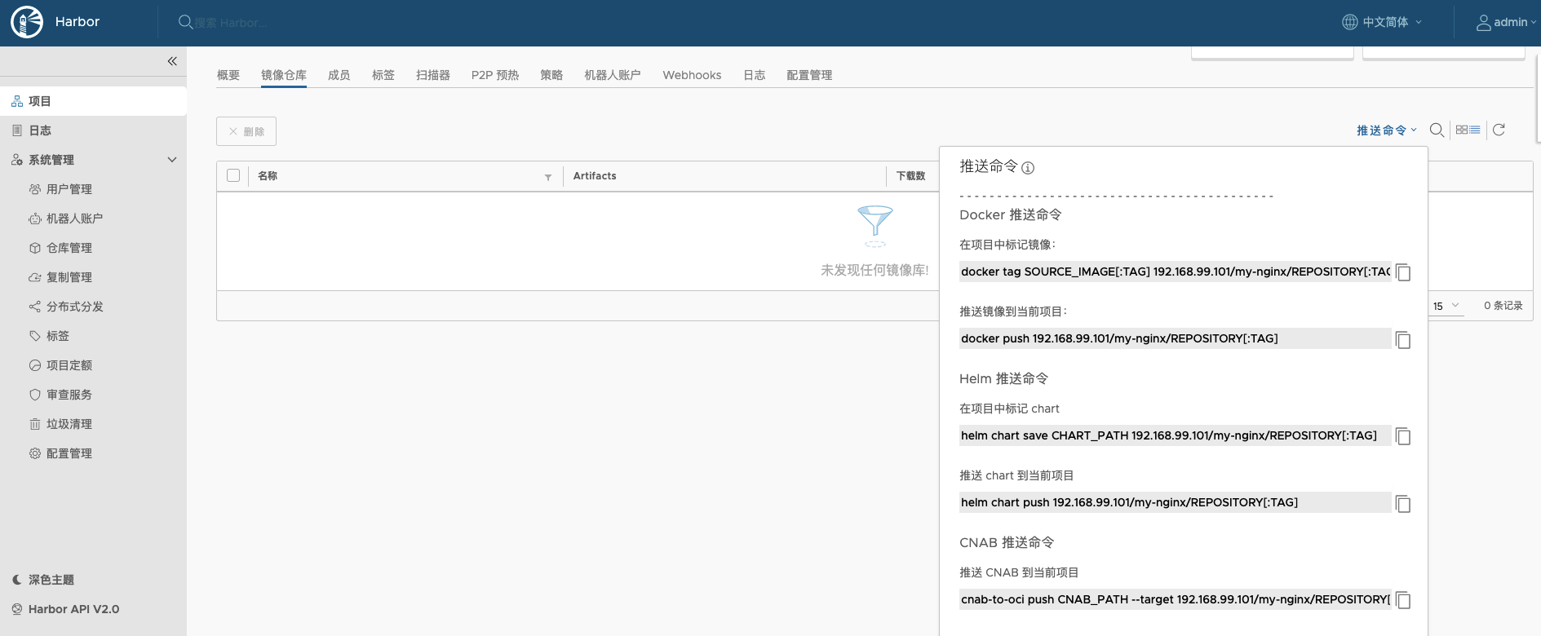Image resolution: width=1541 pixels, height=636 pixels.
Task: Switch to 概要 tab
Action: (x=228, y=75)
